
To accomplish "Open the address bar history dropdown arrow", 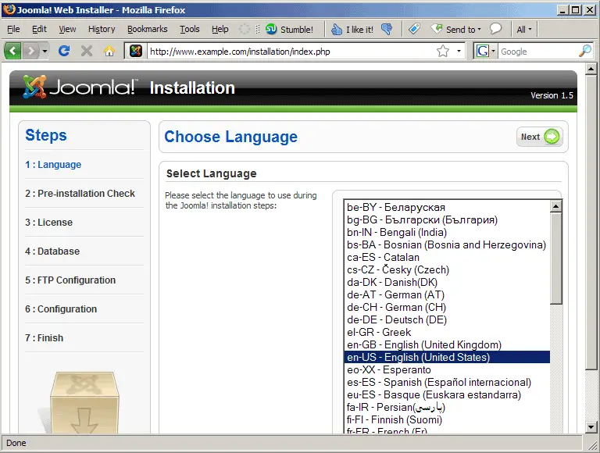I will tap(459, 51).
